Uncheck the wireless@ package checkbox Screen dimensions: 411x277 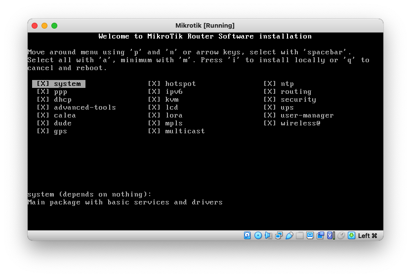click(270, 123)
